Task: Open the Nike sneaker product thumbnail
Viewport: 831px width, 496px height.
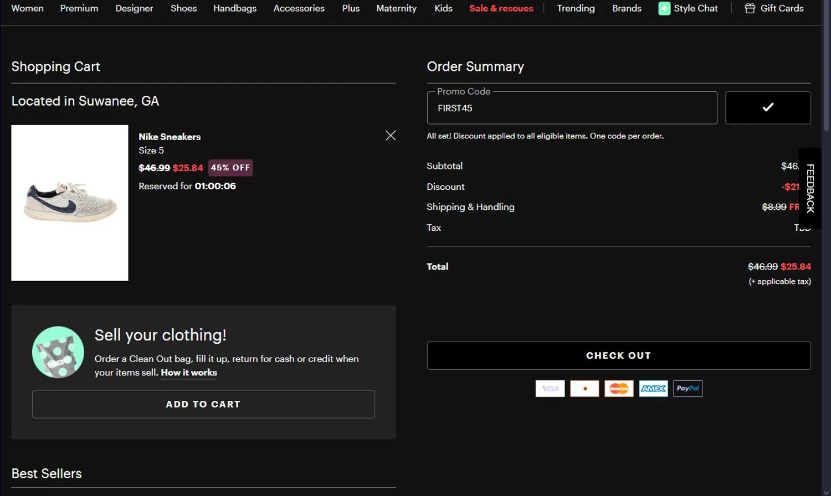Action: [70, 203]
